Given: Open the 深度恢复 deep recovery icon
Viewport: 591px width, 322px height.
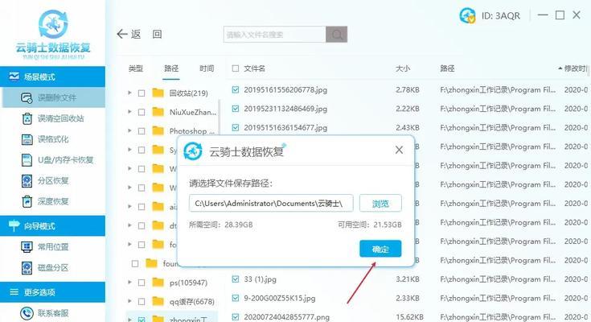Looking at the screenshot, I should [x=27, y=201].
